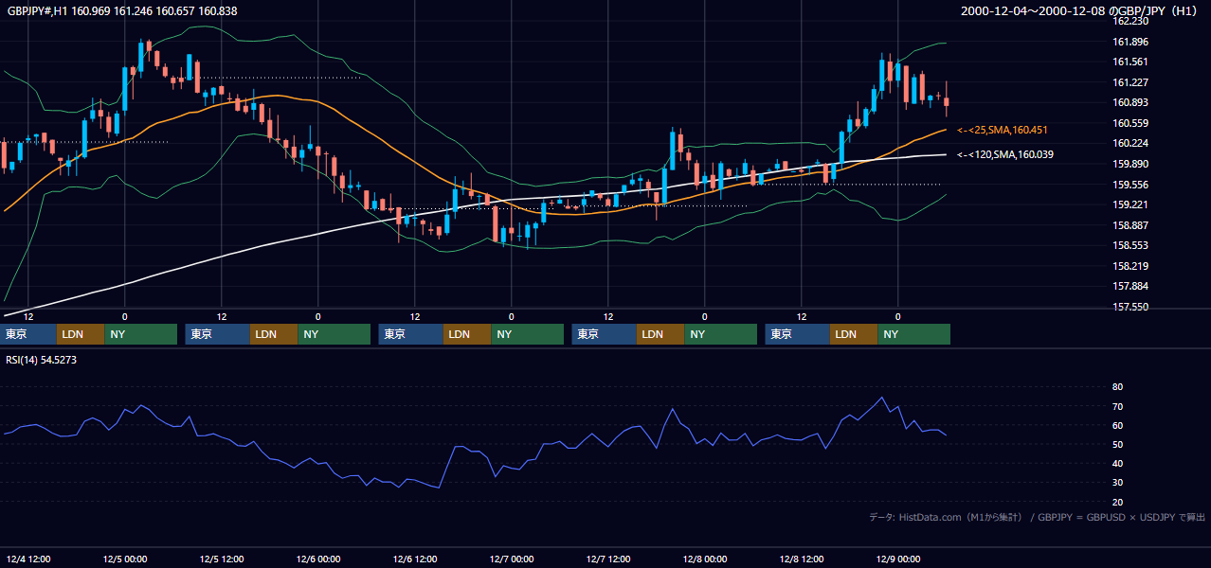Screen dimensions: 1211x568
Task: Click the 12/8 00:00 date label
Action: pos(705,559)
